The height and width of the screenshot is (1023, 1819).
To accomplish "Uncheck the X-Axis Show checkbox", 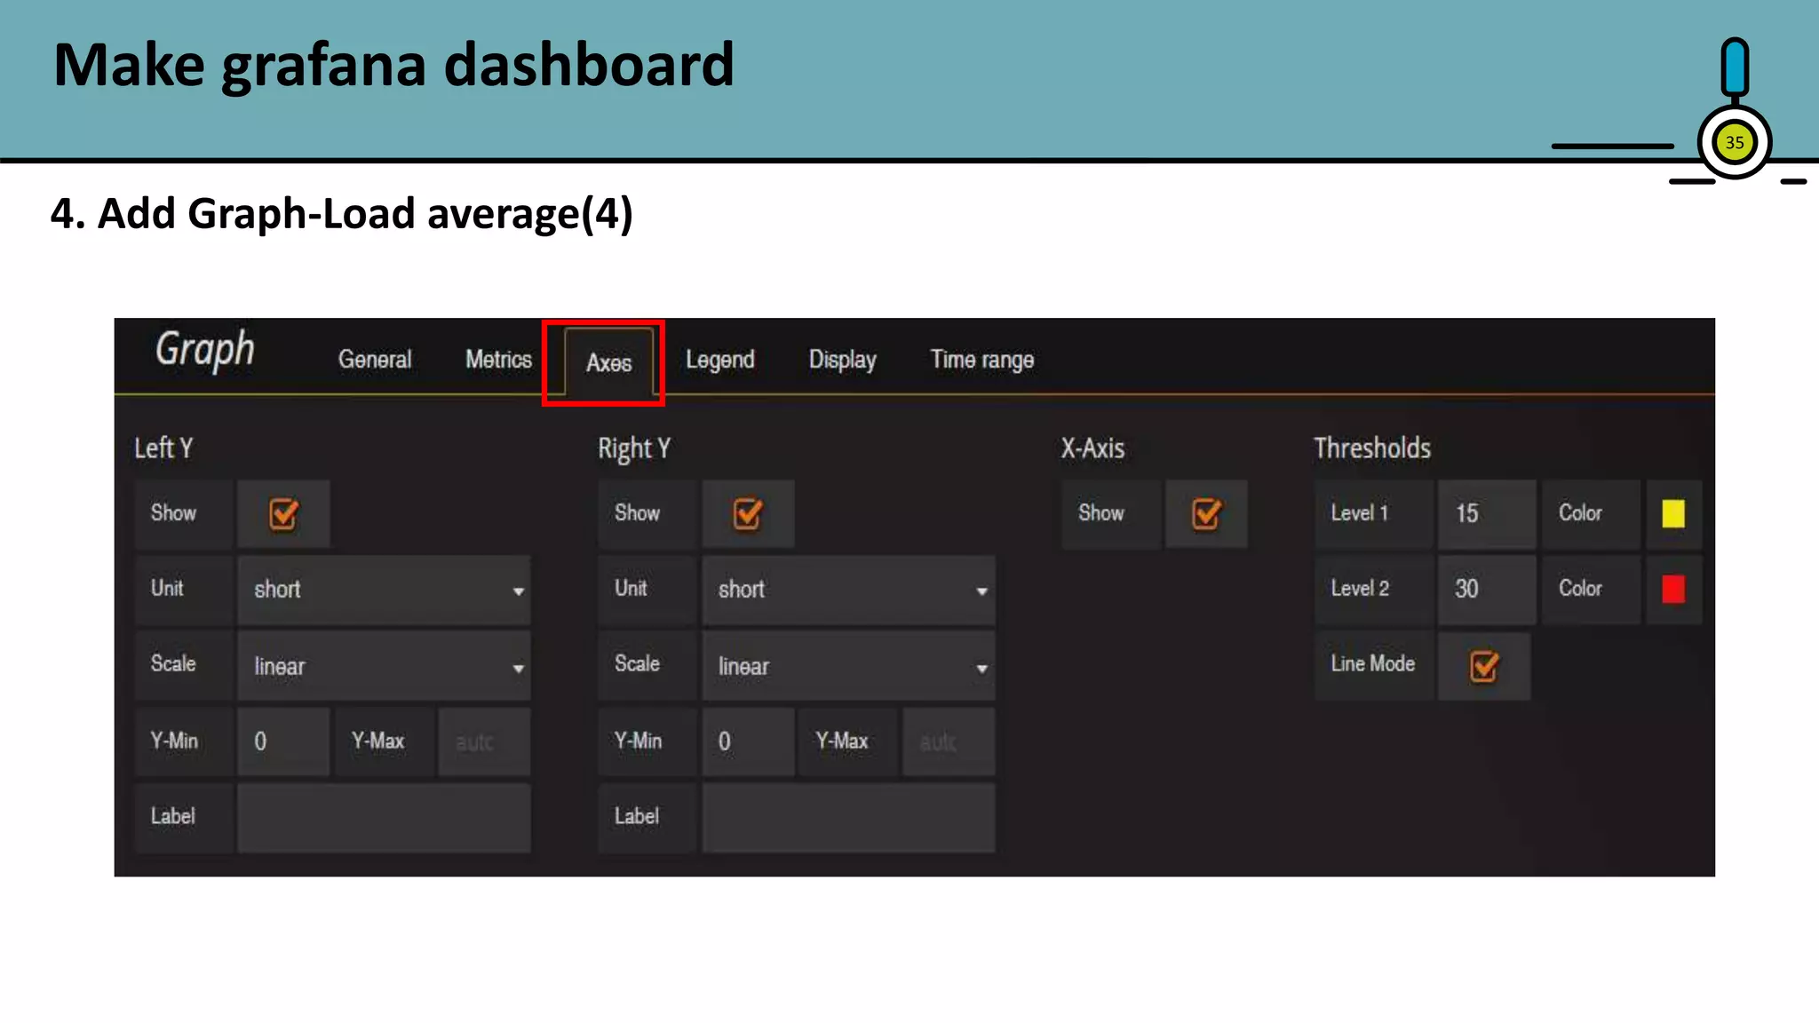I will pos(1205,514).
